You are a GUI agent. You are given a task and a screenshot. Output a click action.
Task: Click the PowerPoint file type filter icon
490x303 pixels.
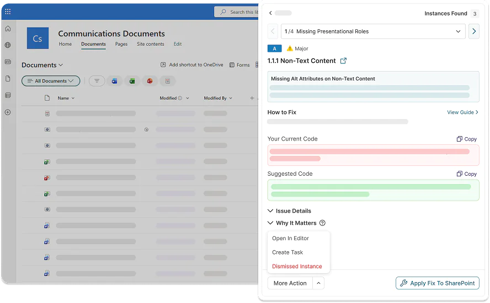(x=150, y=81)
